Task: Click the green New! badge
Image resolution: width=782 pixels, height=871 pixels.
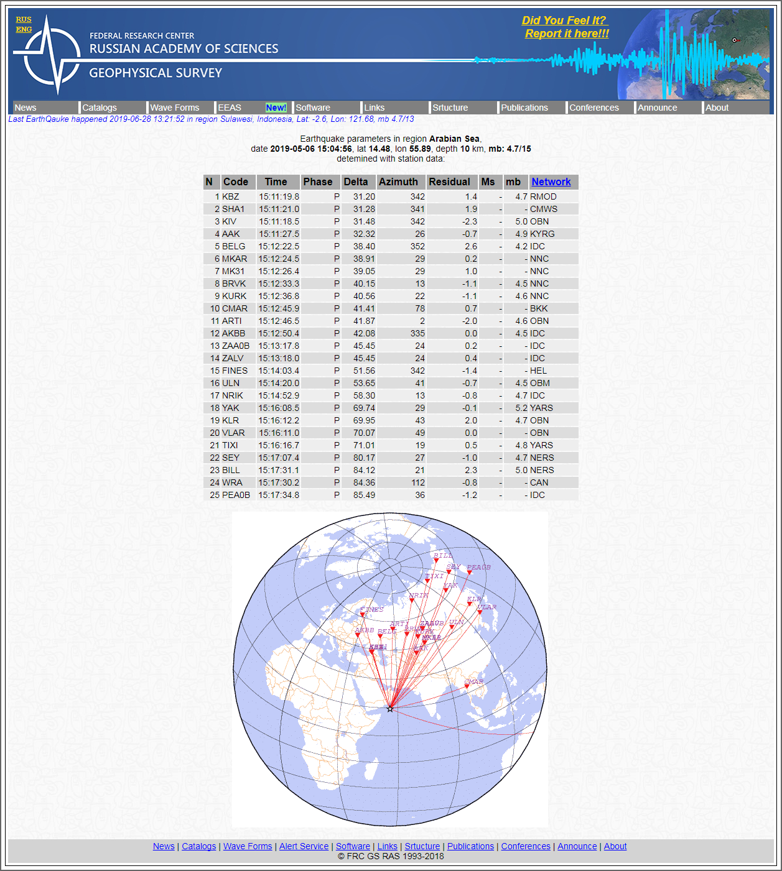Action: (x=276, y=108)
